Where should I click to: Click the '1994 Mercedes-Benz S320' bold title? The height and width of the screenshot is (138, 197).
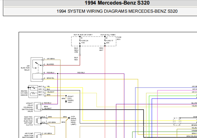[x=117, y=3]
